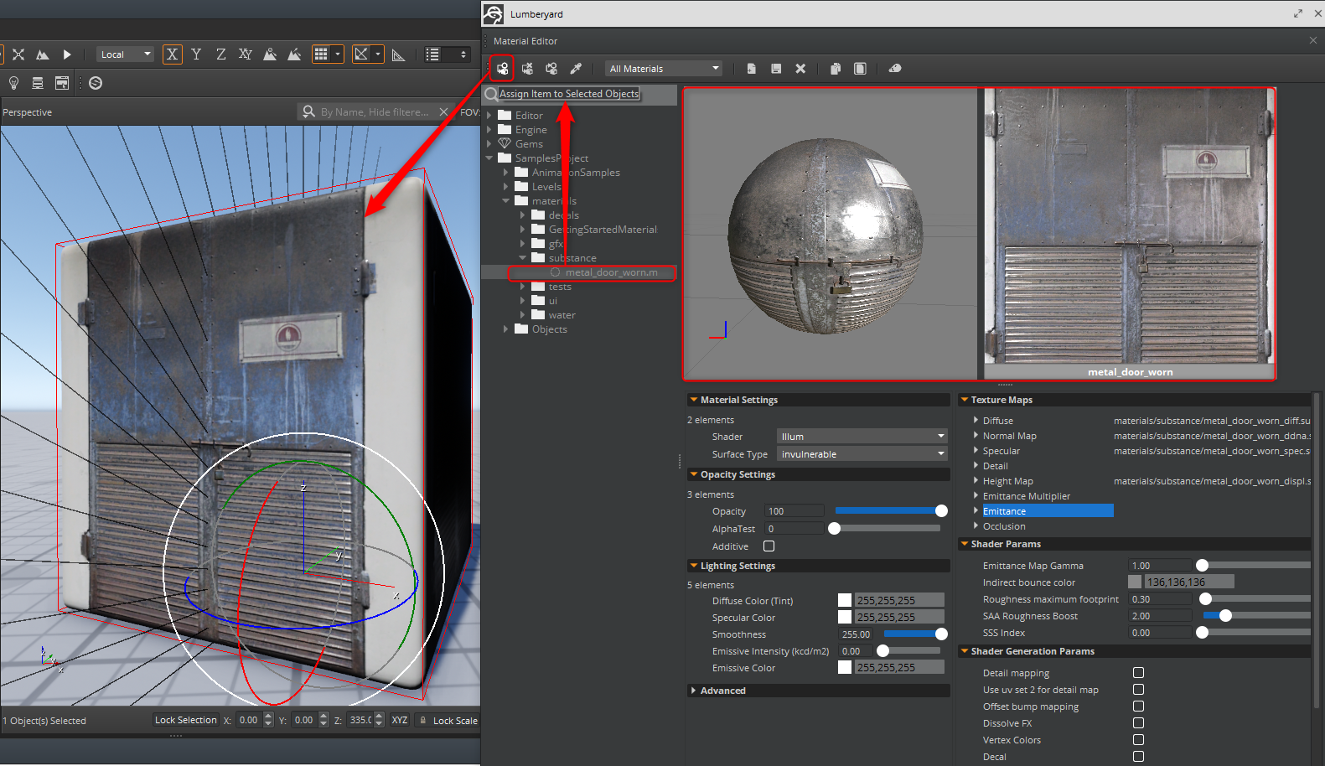
Task: Open the All Materials filter dropdown
Action: click(x=664, y=69)
